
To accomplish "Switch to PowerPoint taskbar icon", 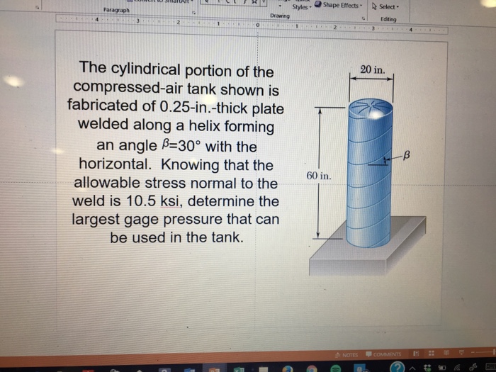I will coord(216,369).
